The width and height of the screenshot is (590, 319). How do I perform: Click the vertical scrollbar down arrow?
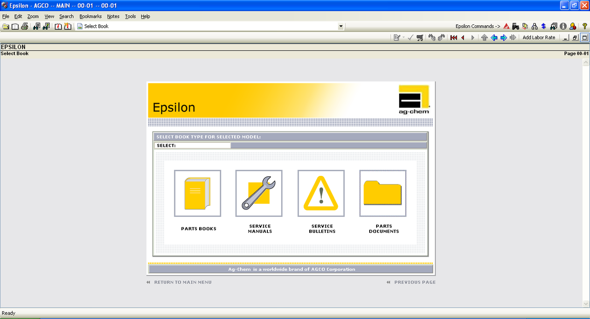[586, 304]
